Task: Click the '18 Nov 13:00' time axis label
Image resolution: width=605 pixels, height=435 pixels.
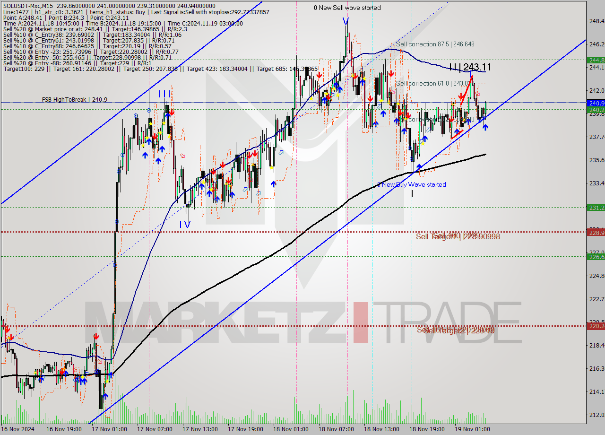Action: click(x=381, y=429)
